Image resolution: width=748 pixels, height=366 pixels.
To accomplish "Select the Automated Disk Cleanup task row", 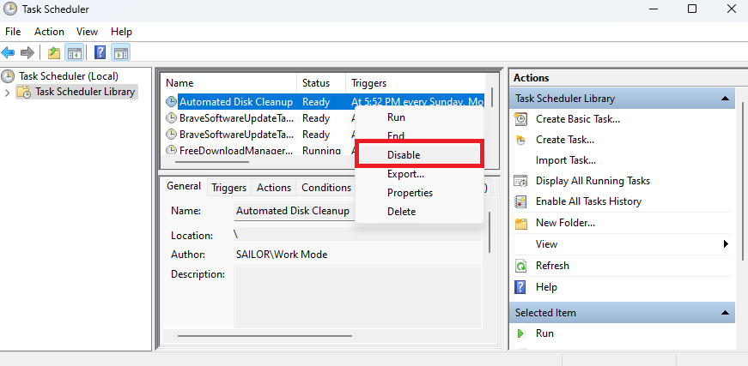I will pyautogui.click(x=323, y=102).
